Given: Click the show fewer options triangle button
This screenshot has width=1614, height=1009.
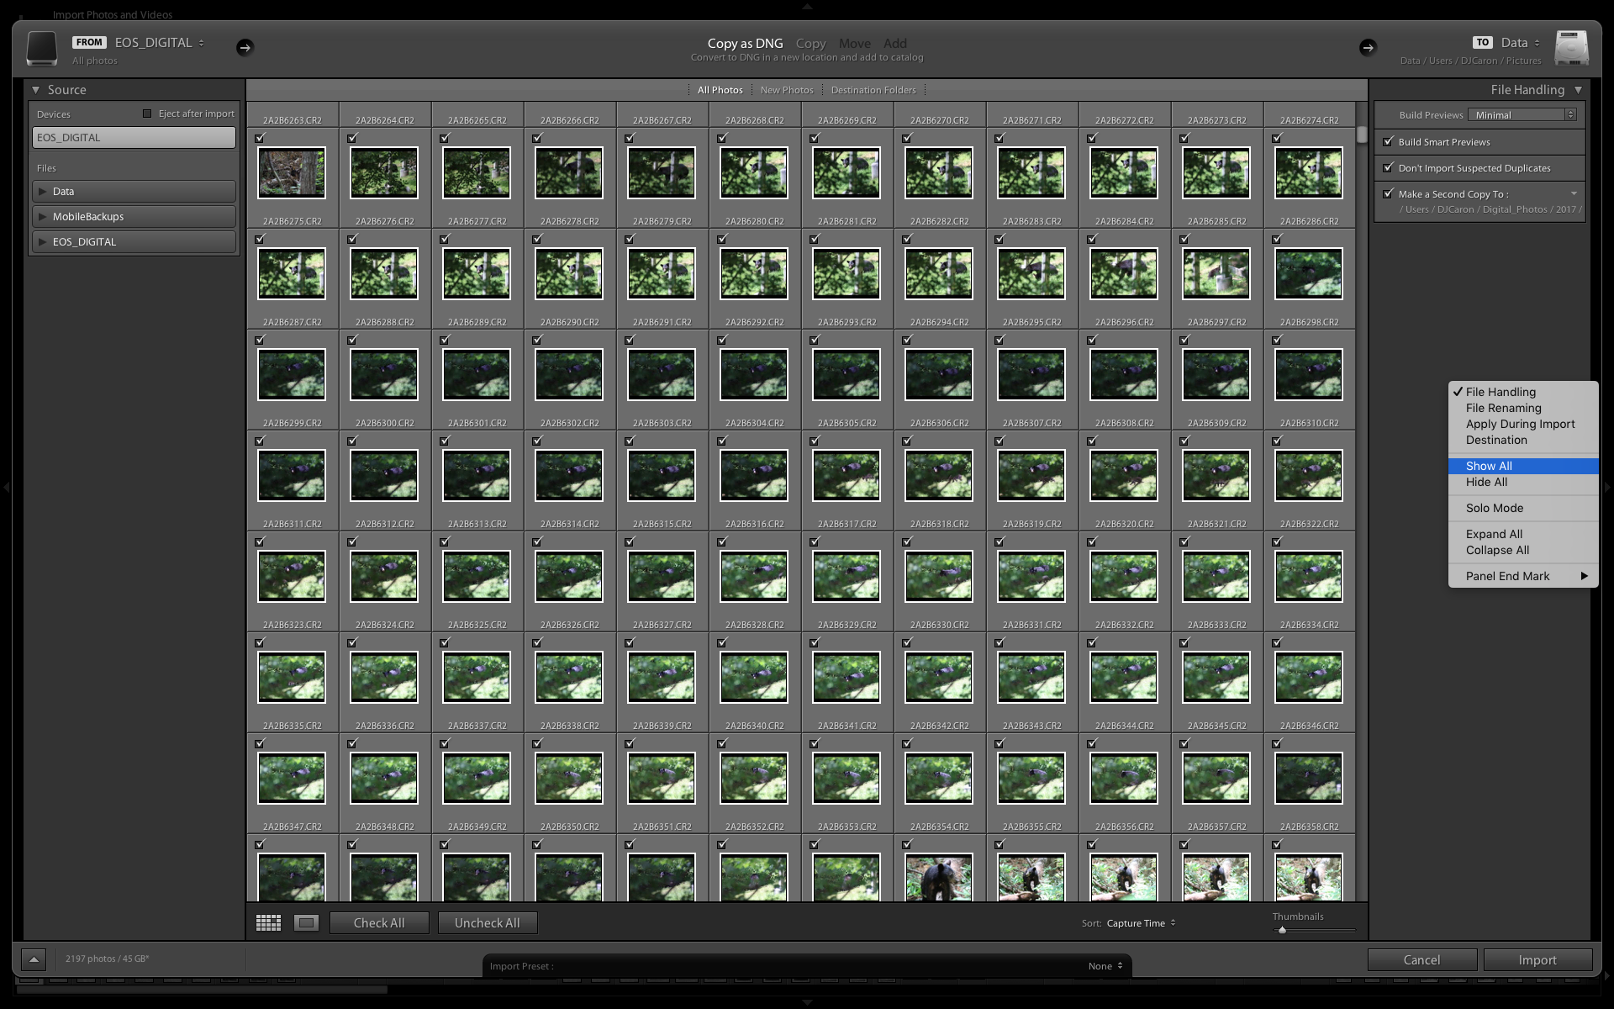Looking at the screenshot, I should (34, 959).
